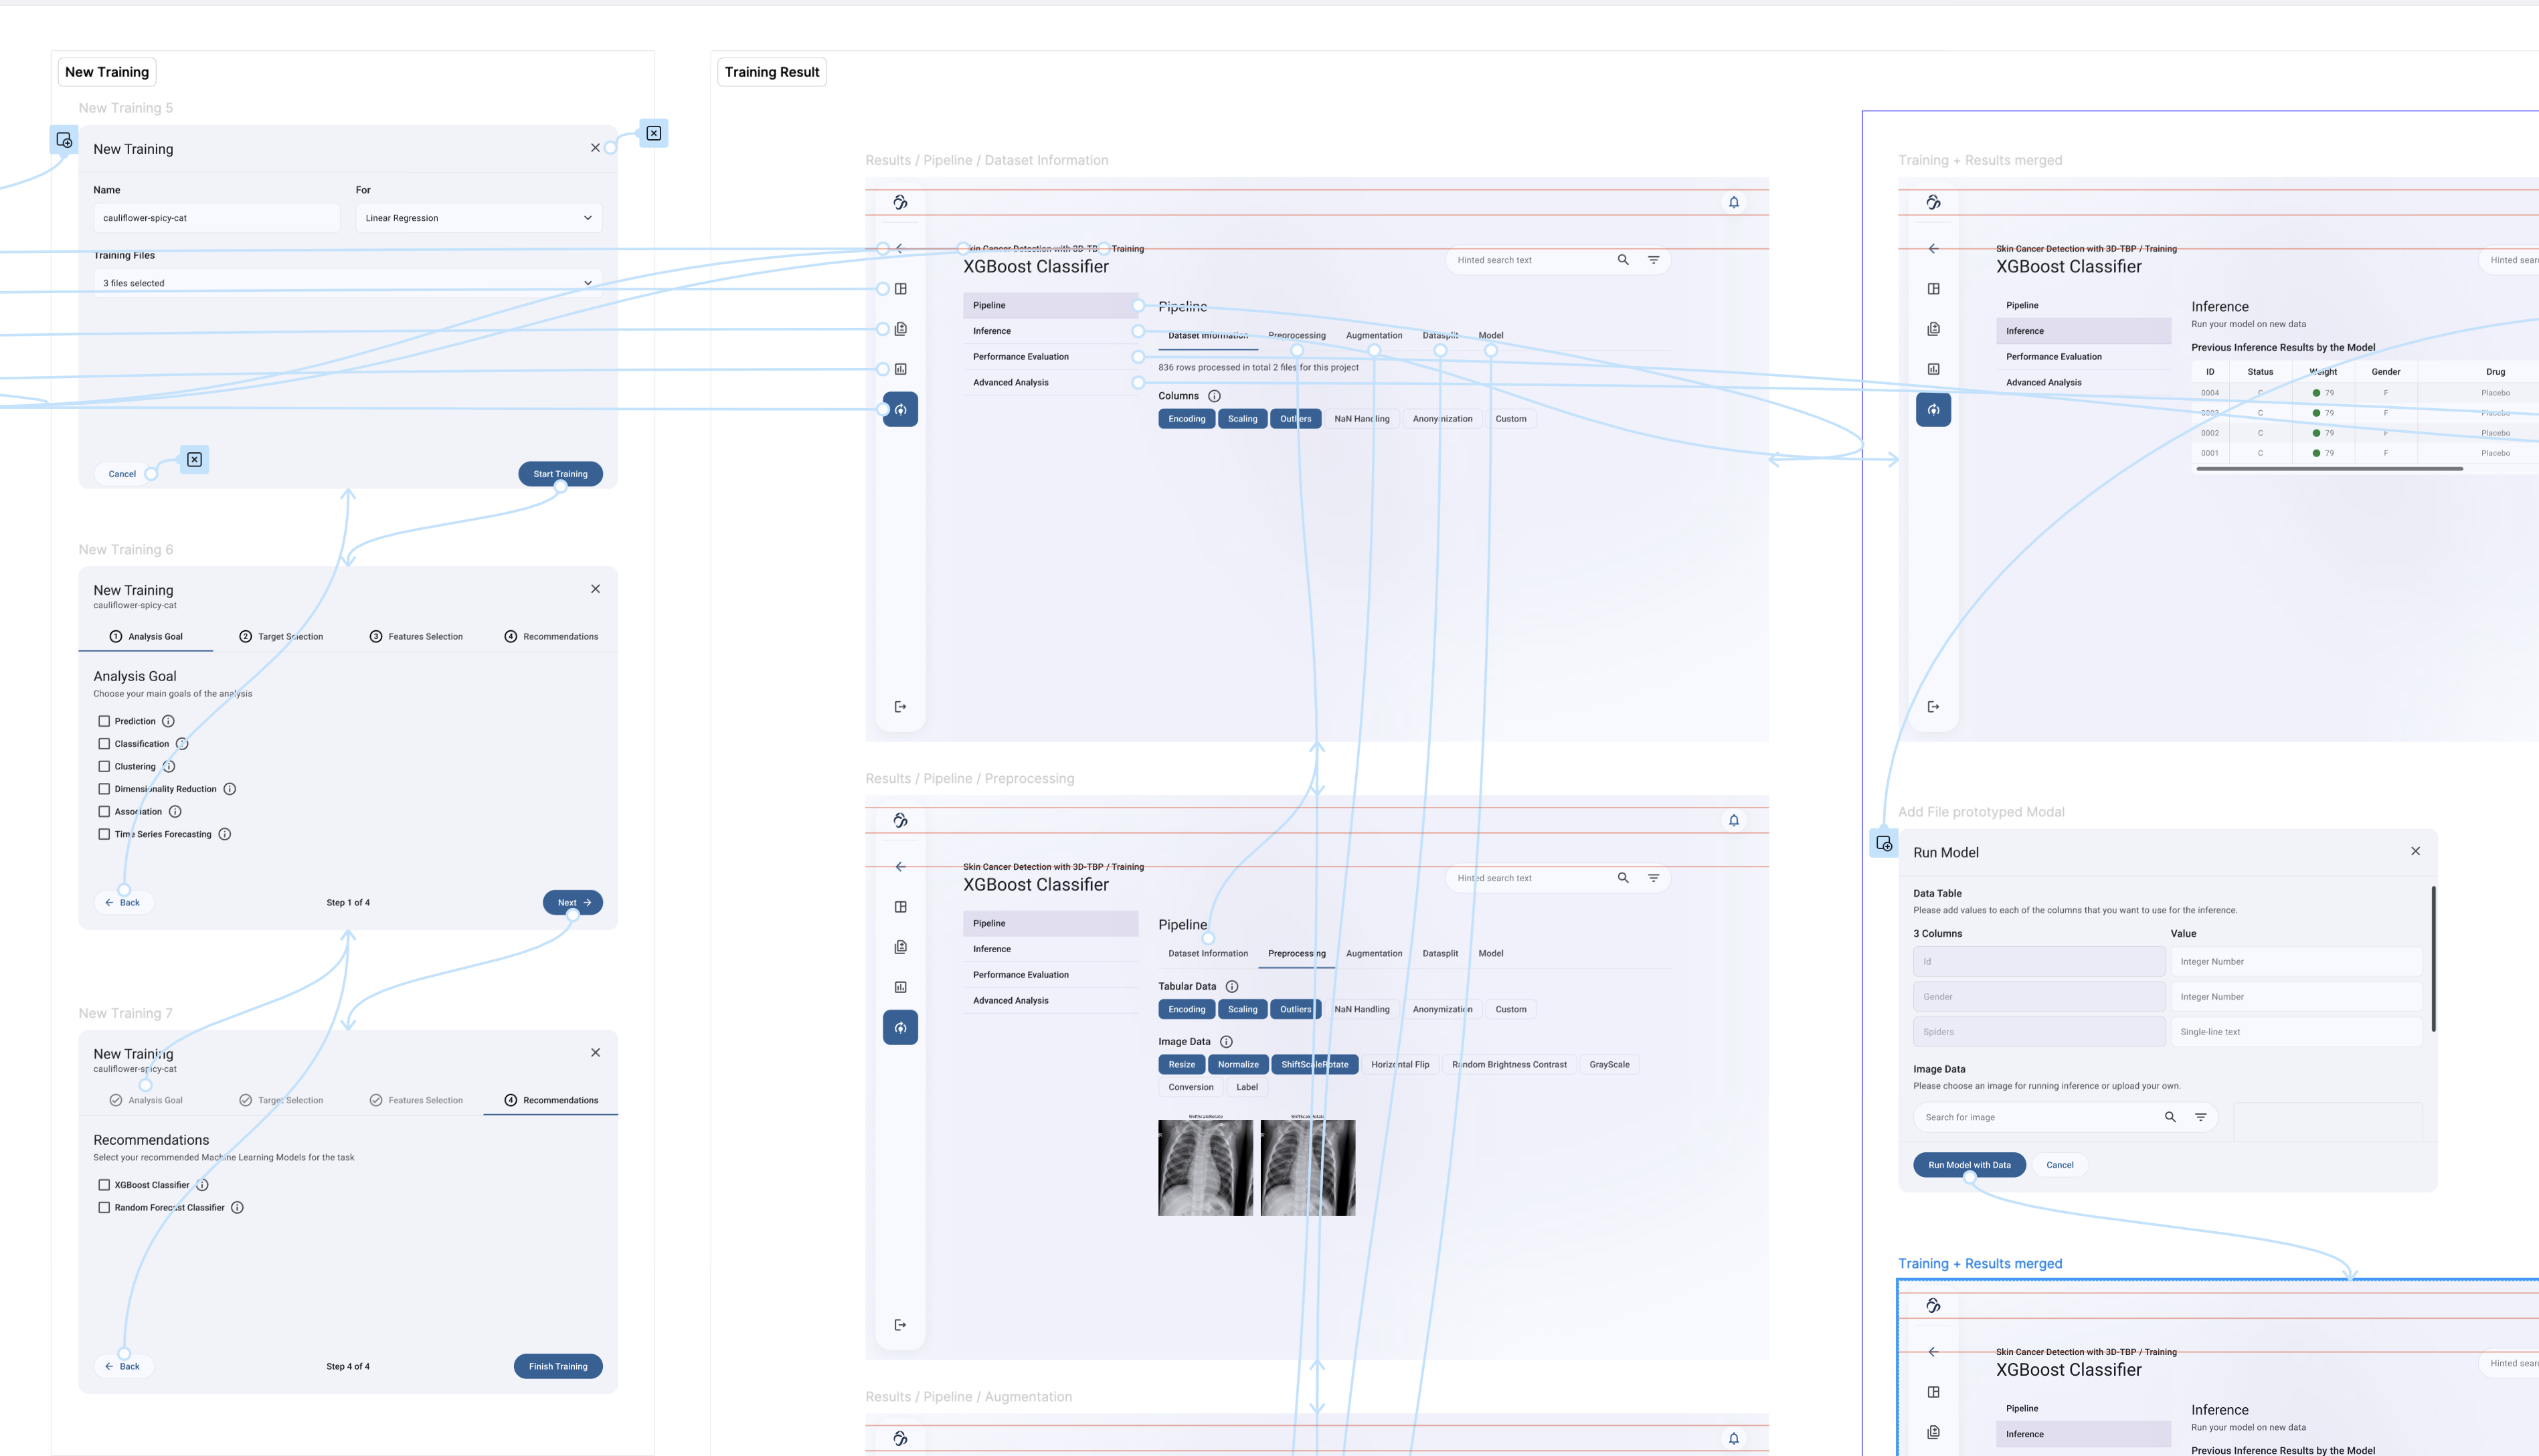Viewport: 2539px width, 1456px height.
Task: Check the Time Series Forecasting checkbox
Action: (104, 834)
